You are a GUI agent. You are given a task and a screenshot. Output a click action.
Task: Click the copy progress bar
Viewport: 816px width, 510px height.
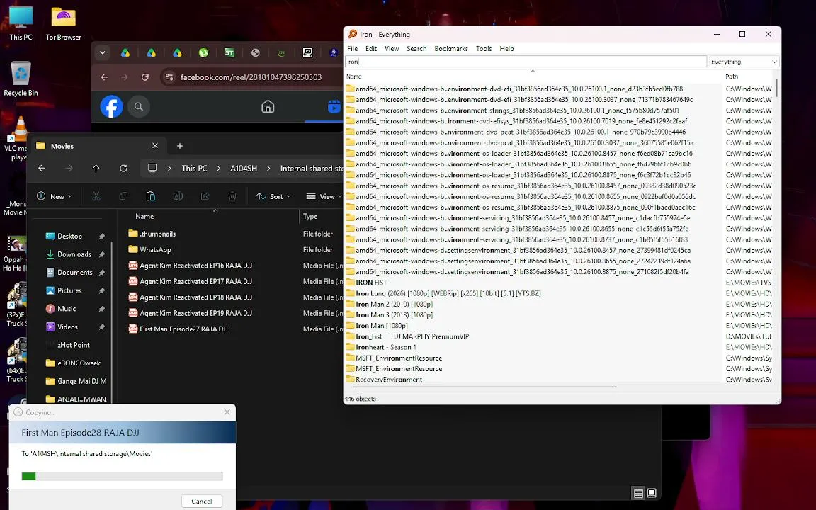123,476
